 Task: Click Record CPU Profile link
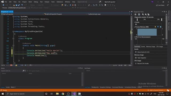(x=143, y=63)
